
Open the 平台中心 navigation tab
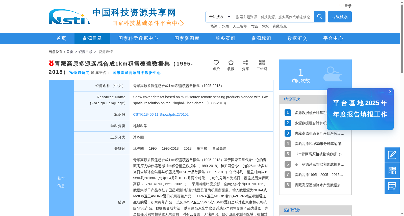pos(333,38)
